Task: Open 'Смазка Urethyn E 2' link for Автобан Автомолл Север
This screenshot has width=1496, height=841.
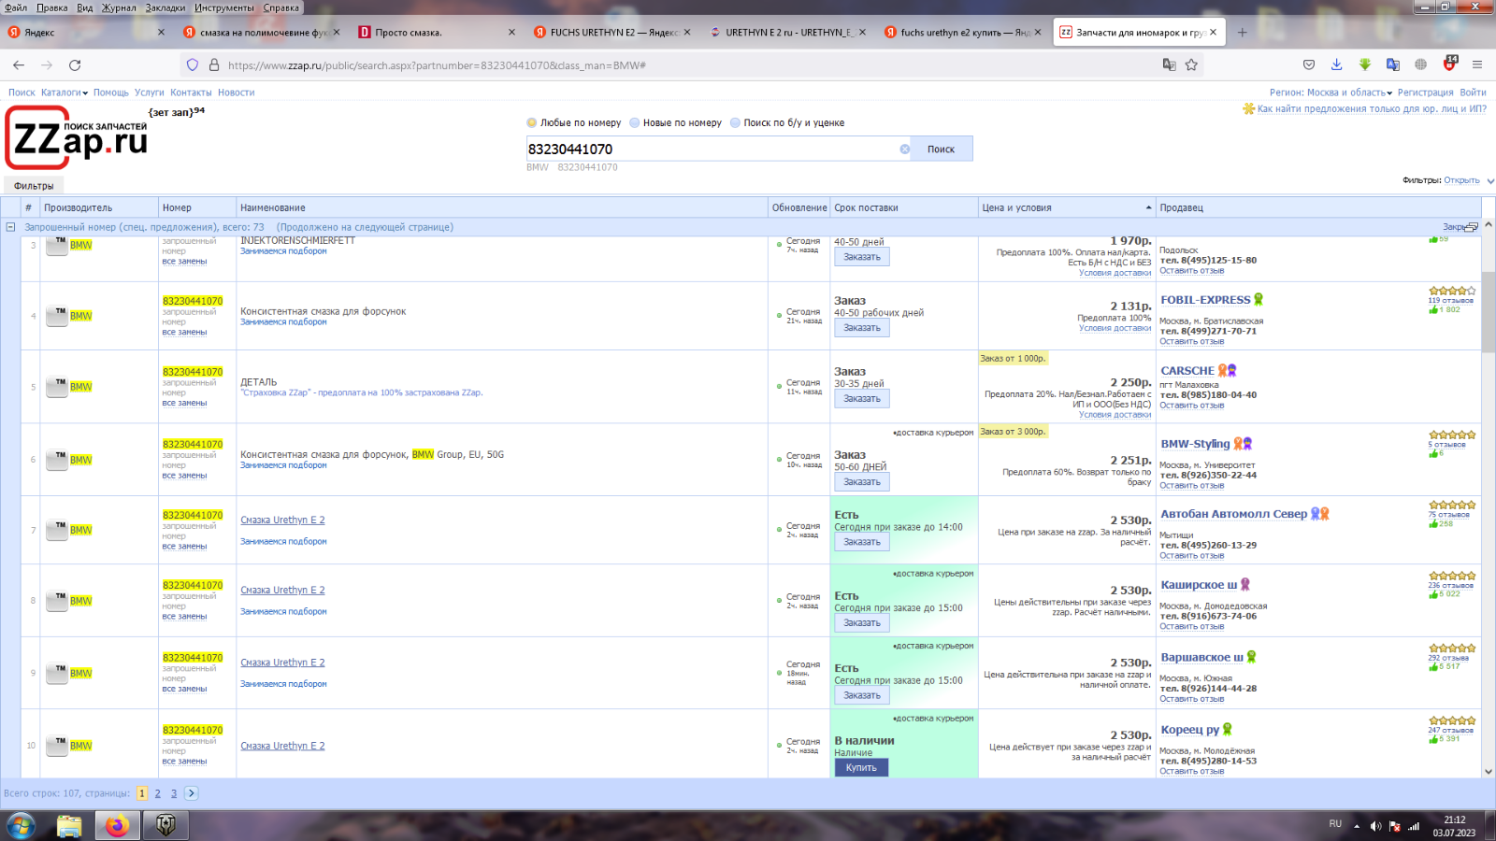Action: click(282, 520)
